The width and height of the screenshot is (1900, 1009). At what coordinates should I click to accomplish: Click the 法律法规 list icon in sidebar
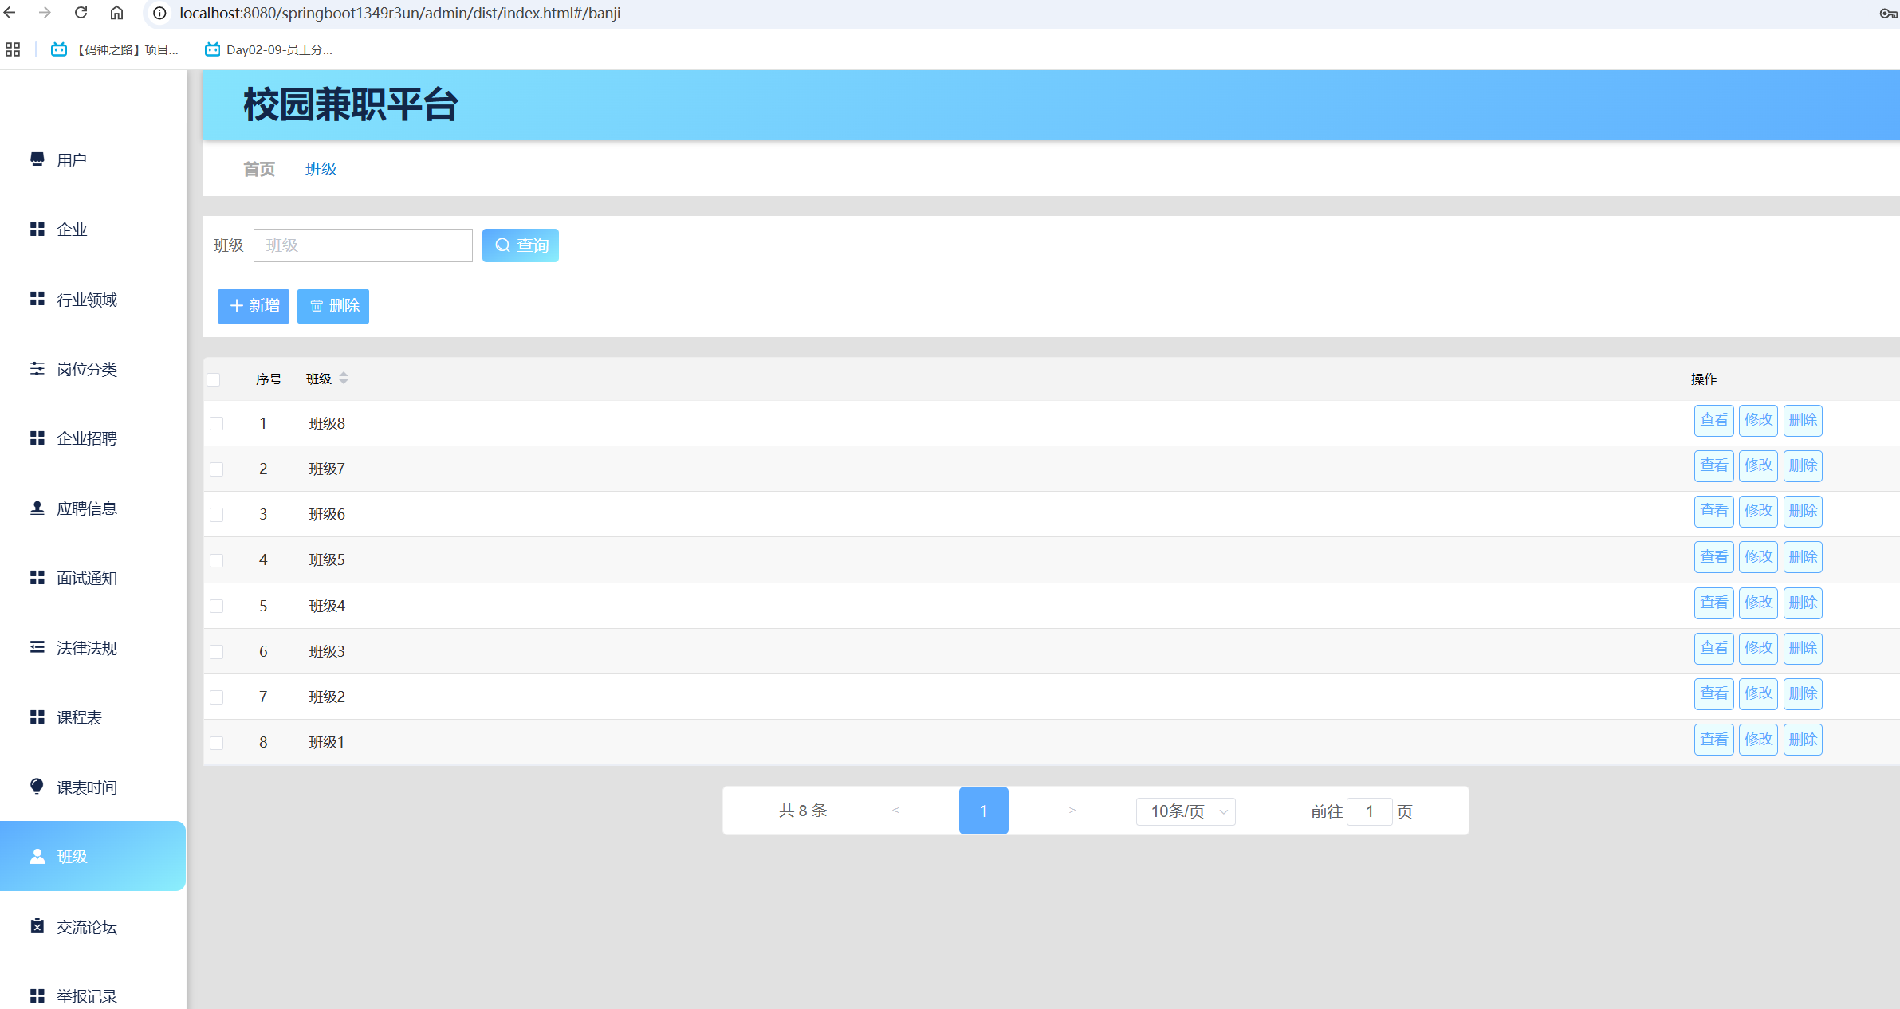pos(37,647)
